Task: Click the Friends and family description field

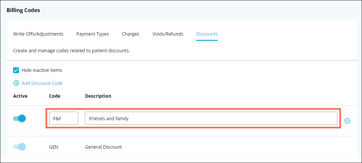Action: click(x=211, y=118)
